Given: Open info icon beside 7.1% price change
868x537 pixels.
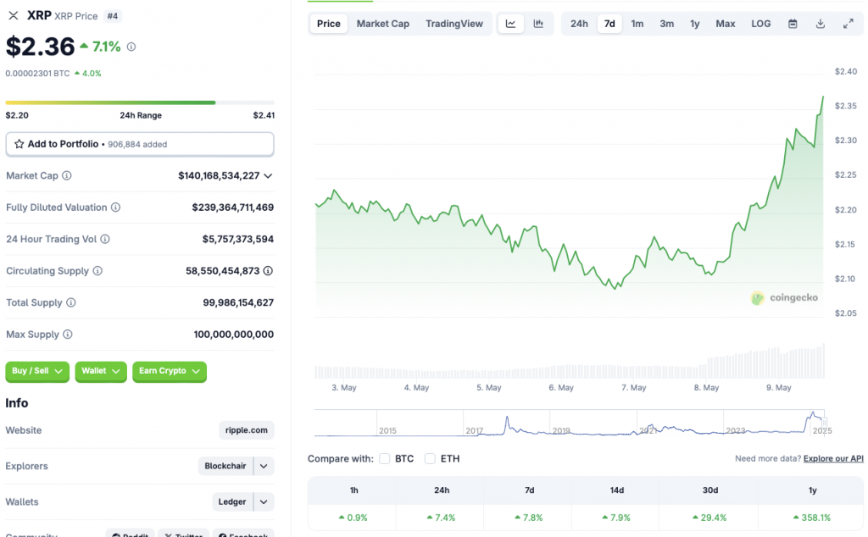Looking at the screenshot, I should coord(131,47).
